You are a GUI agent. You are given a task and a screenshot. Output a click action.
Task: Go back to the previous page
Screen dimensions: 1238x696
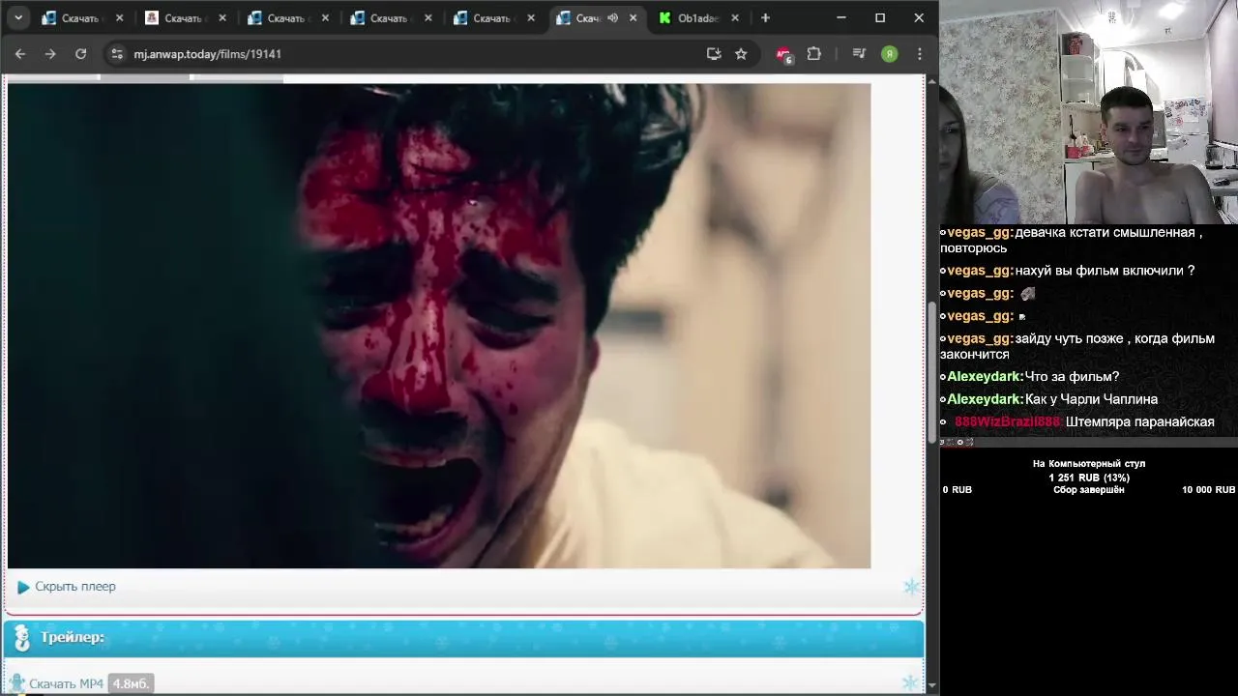(20, 54)
